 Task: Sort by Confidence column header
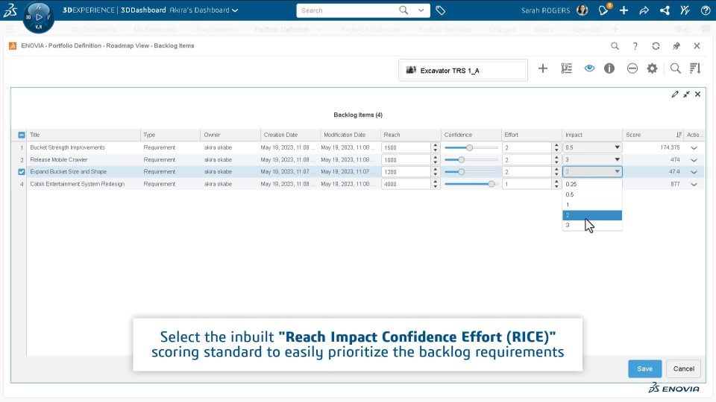coord(471,135)
